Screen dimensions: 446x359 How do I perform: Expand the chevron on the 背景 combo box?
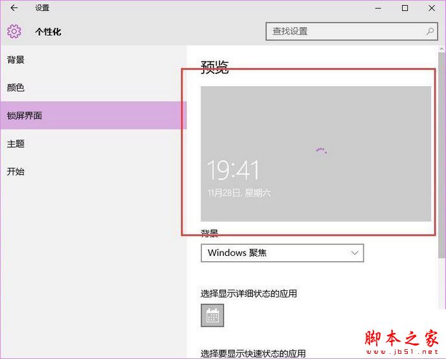click(354, 253)
